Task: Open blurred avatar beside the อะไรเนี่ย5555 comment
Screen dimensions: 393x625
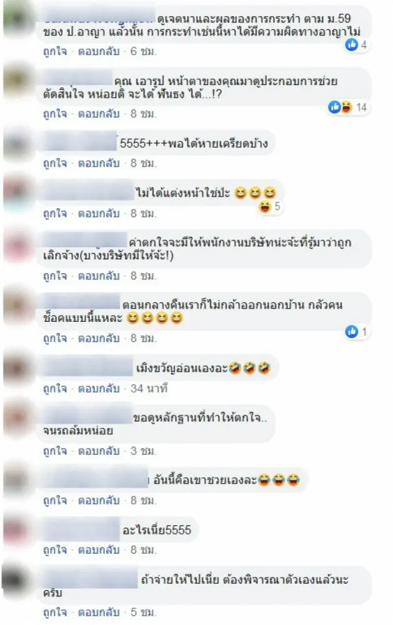Action: 17,530
